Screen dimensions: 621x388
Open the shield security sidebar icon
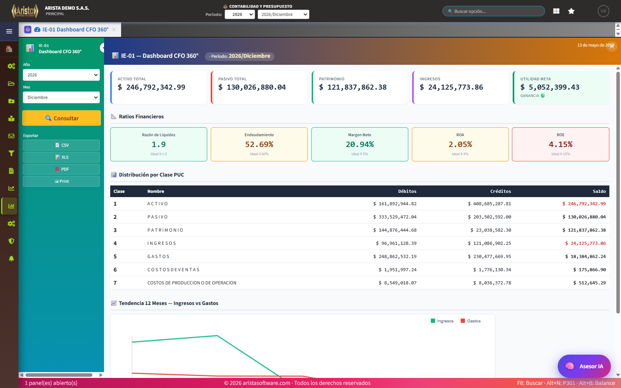11,241
